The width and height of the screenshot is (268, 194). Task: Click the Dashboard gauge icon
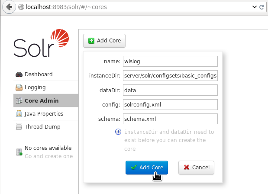(x=19, y=74)
